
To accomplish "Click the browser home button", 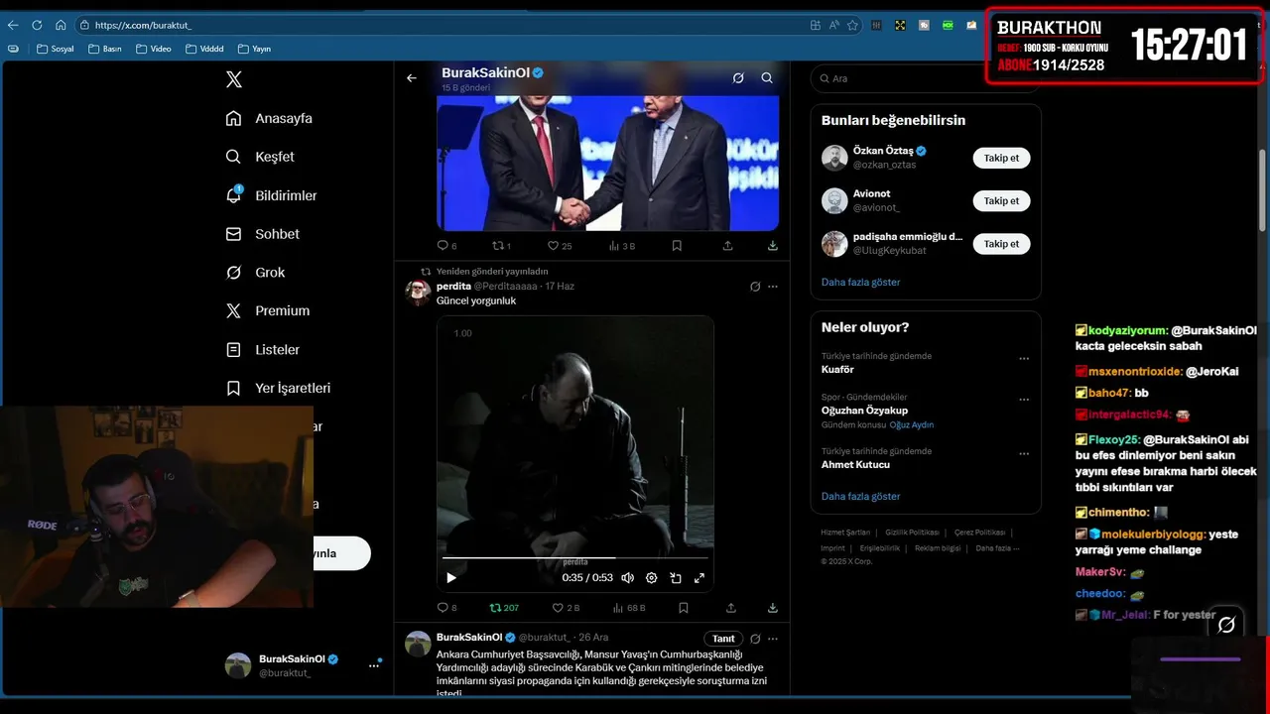I will (61, 25).
